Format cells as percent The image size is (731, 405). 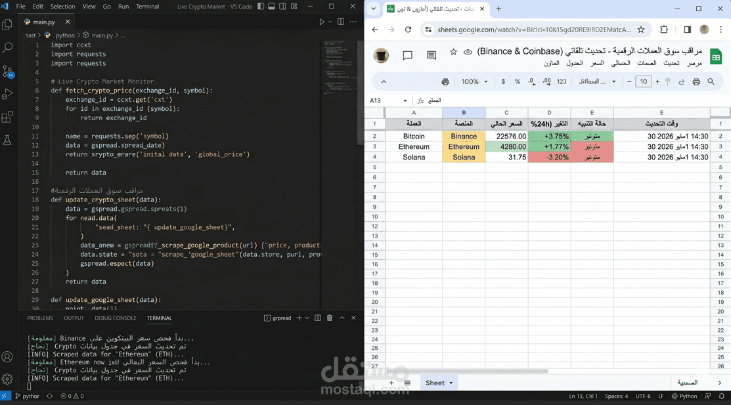[518, 81]
